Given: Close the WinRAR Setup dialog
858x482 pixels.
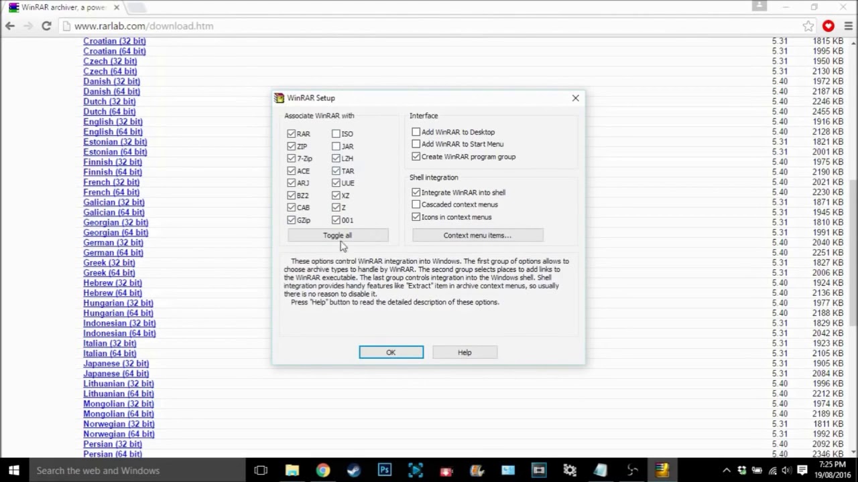Looking at the screenshot, I should point(575,98).
